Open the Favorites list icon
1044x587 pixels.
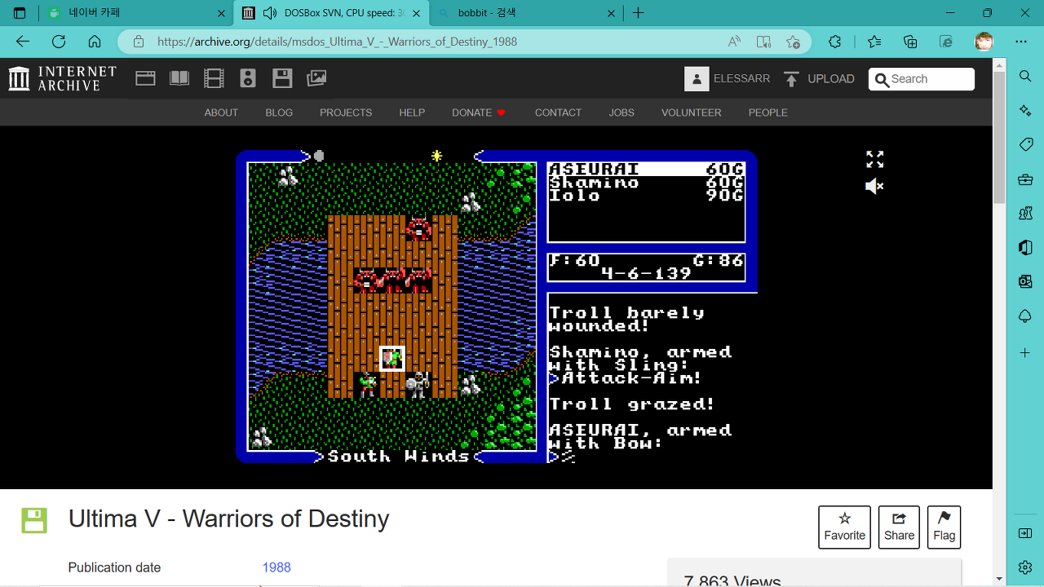874,42
